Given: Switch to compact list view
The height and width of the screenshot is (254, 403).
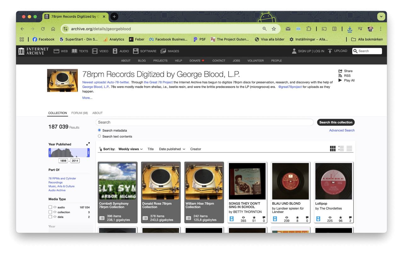Looking at the screenshot, I should point(349,149).
